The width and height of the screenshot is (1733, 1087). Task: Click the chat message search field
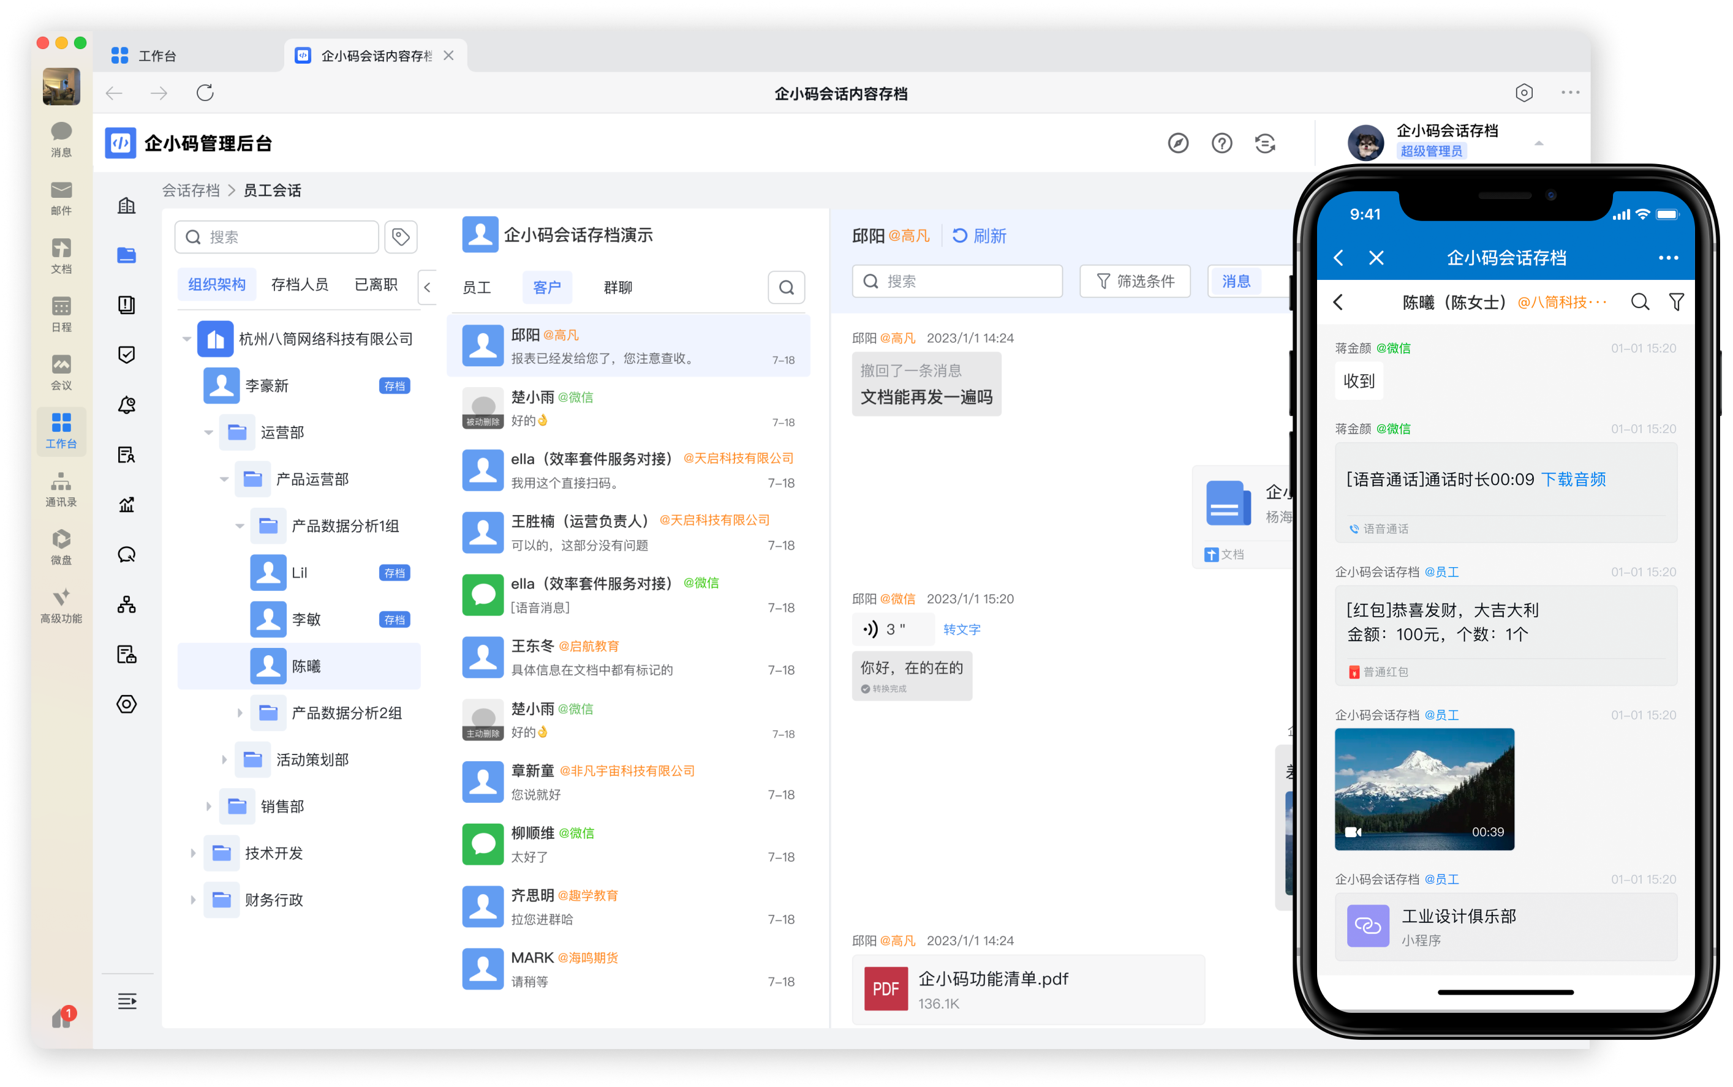tap(957, 281)
